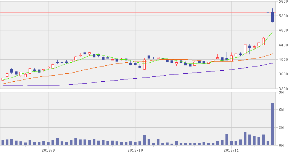Select the first candlestick at far left

pyautogui.click(x=3, y=79)
